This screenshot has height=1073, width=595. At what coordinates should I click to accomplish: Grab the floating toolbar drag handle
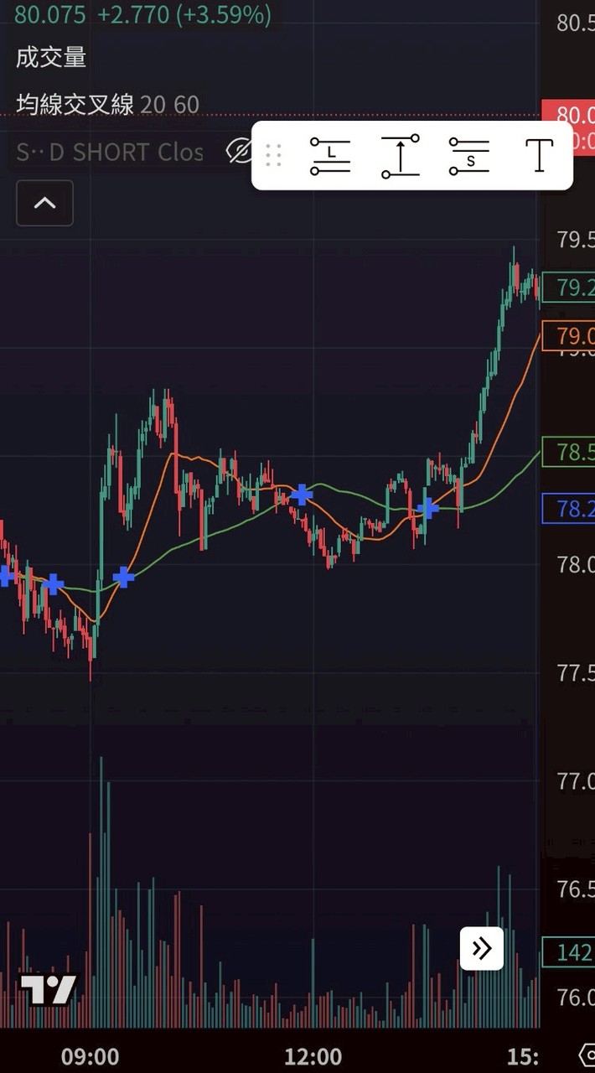tap(273, 155)
